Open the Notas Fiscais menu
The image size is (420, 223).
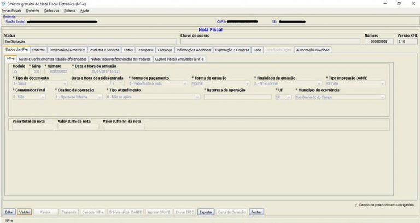click(x=11, y=11)
